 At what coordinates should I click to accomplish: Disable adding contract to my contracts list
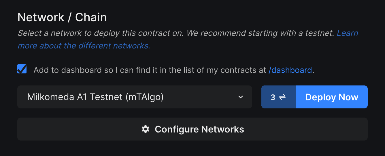coord(22,69)
